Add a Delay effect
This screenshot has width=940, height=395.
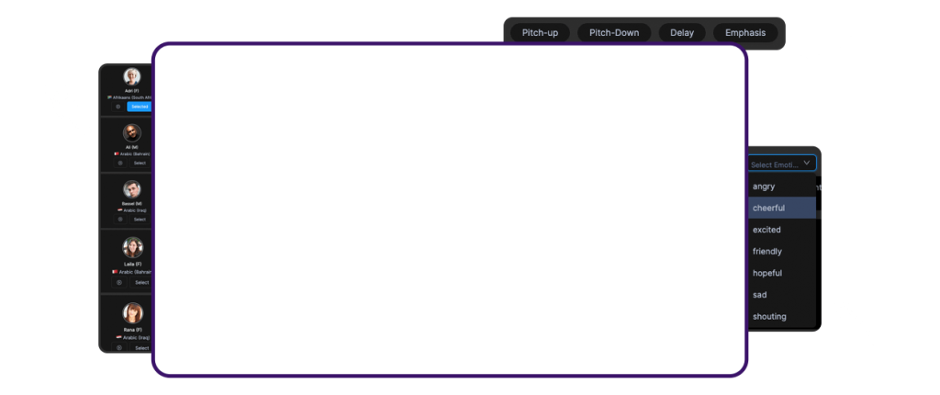pyautogui.click(x=682, y=33)
